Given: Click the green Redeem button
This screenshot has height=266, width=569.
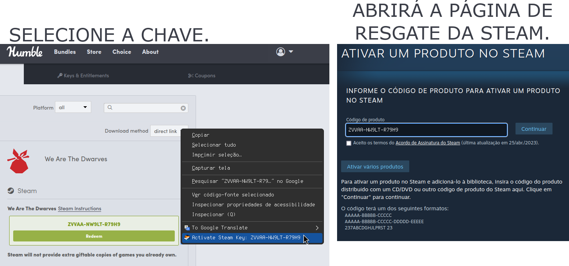Looking at the screenshot, I should [94, 236].
